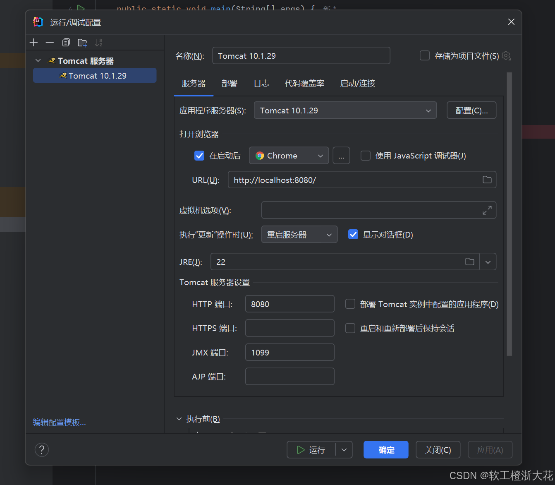Viewport: 555px width, 485px height.
Task: Open 编辑配置模板... link
Action: pyautogui.click(x=59, y=422)
